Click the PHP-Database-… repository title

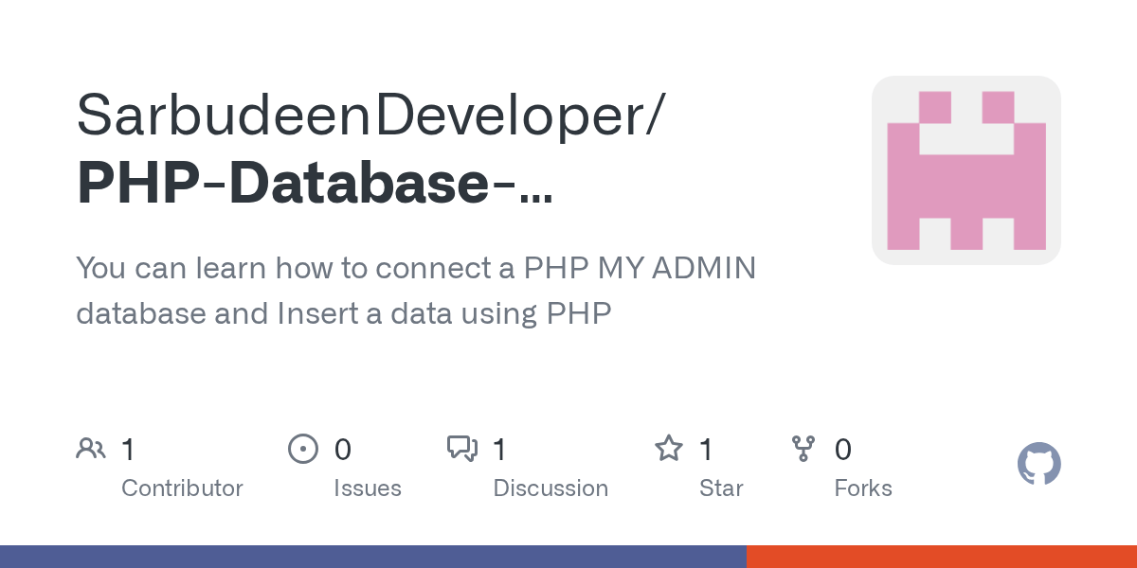(314, 185)
